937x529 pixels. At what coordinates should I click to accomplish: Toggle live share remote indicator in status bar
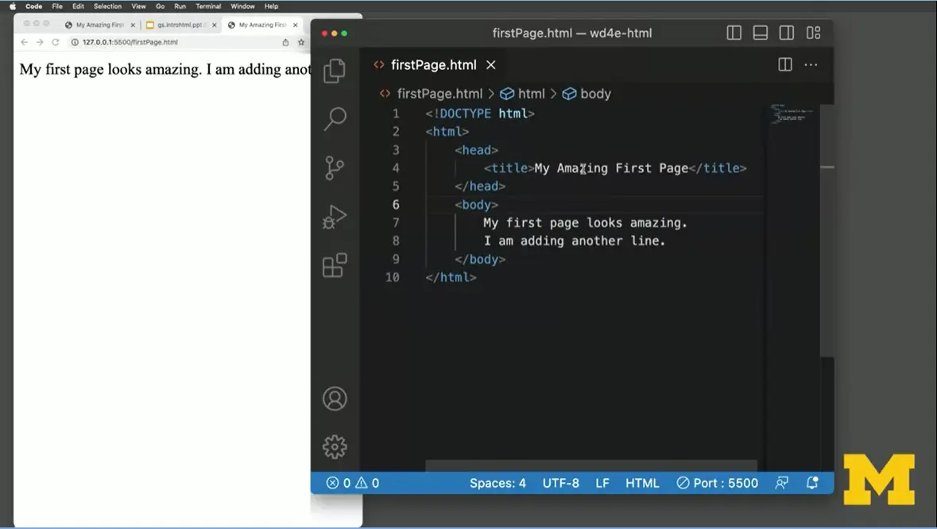(x=781, y=482)
